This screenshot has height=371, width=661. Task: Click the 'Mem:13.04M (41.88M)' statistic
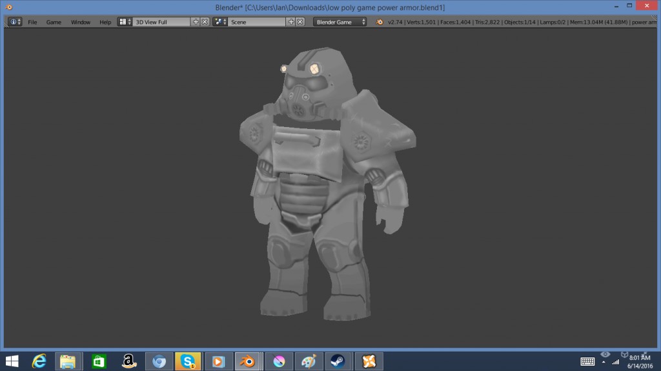598,22
